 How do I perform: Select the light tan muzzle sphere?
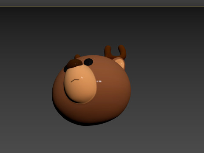pos(80,85)
